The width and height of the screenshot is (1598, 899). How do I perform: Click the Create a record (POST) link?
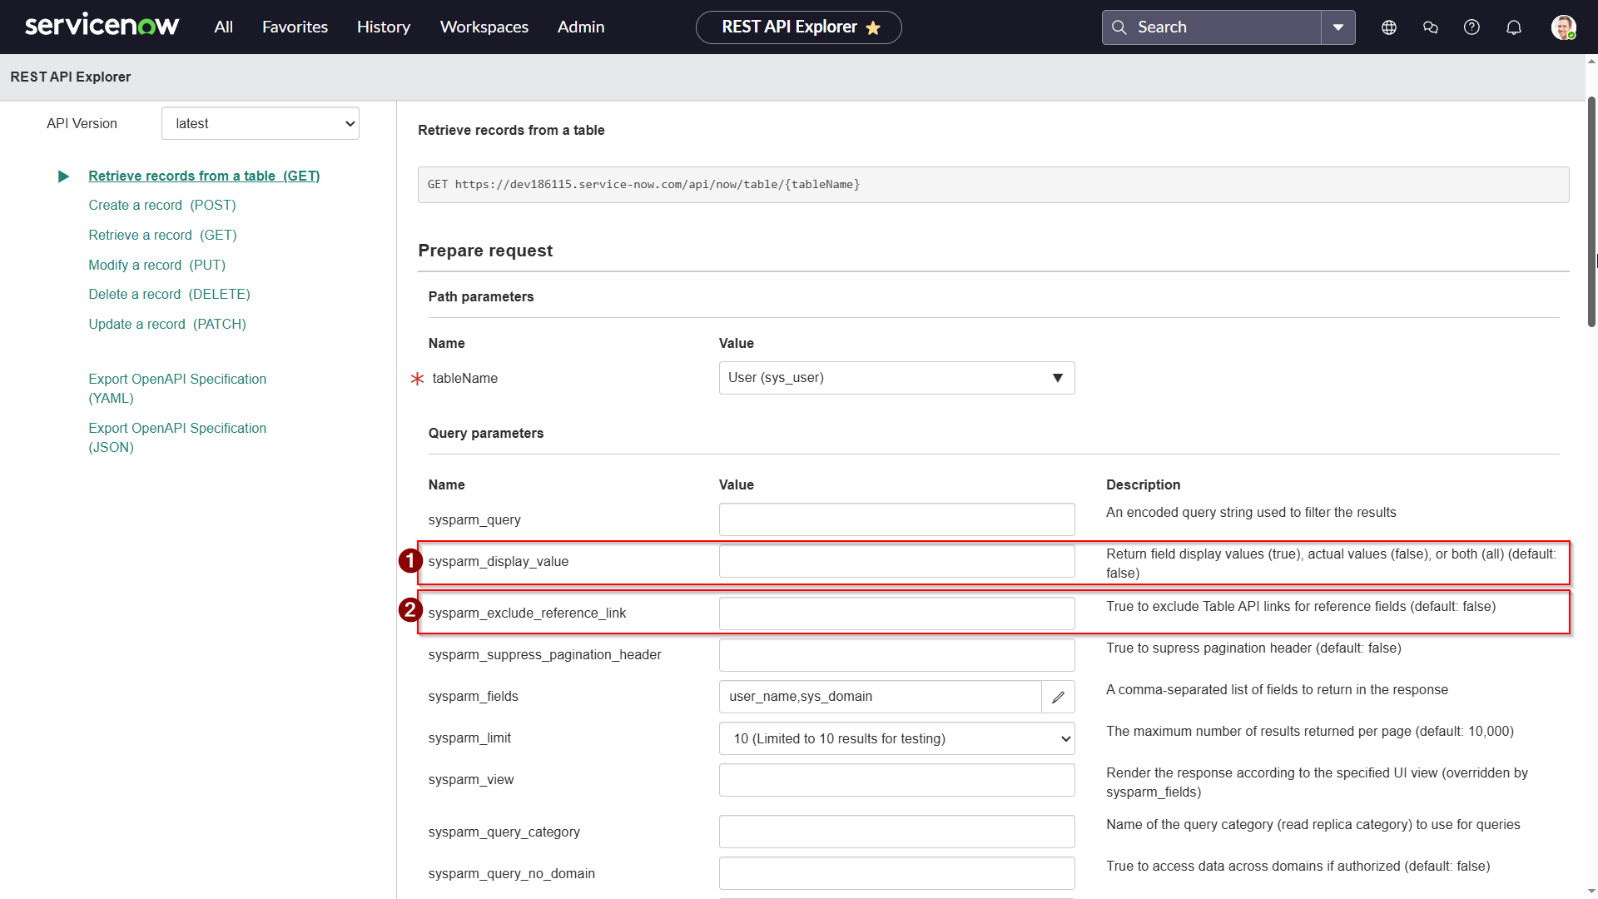pyautogui.click(x=162, y=205)
